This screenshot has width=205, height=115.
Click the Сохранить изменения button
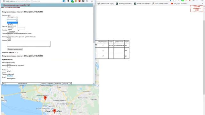tap(15, 49)
